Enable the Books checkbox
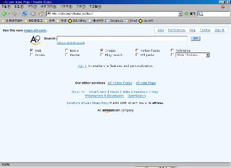231x168 pixels. (x=67, y=50)
